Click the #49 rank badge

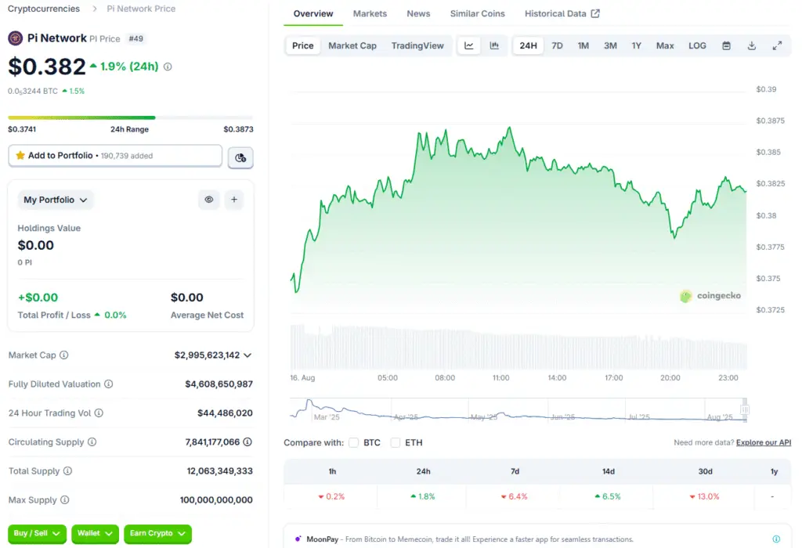tap(136, 38)
